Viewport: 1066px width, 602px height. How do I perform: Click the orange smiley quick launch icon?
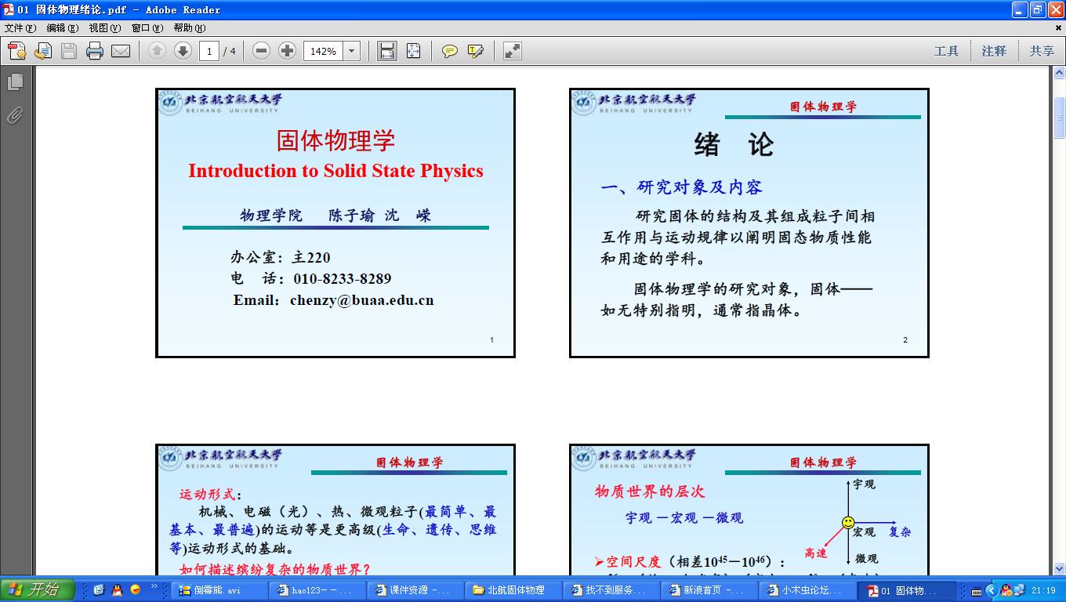coord(136,589)
